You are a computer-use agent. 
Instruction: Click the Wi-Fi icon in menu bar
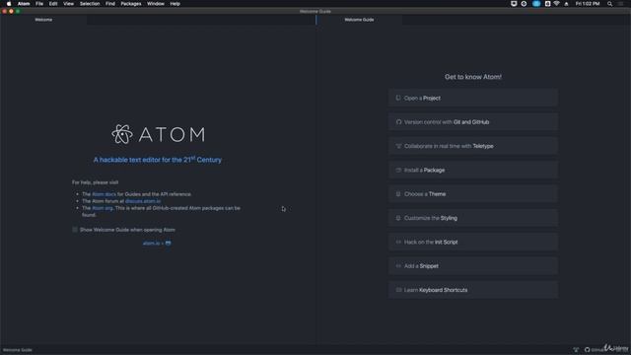click(x=556, y=4)
